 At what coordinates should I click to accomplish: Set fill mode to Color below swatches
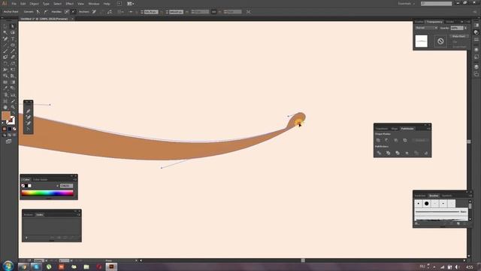point(5,129)
